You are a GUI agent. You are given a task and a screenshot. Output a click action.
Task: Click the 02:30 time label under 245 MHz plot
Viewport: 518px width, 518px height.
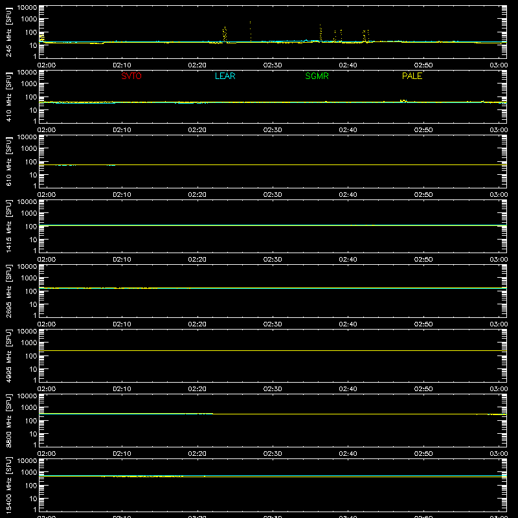point(273,65)
